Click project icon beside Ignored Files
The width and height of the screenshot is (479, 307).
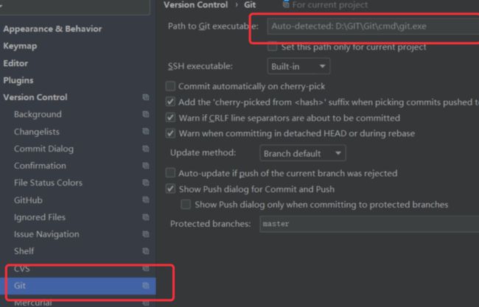pos(146,217)
